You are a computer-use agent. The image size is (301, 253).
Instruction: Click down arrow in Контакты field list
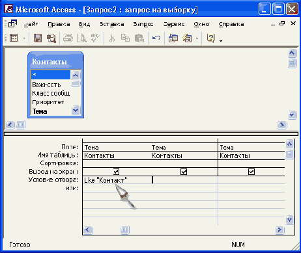coord(76,110)
